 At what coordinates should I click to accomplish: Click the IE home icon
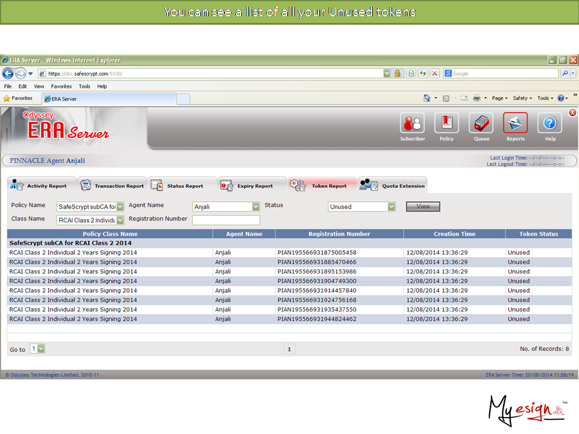pyautogui.click(x=427, y=98)
